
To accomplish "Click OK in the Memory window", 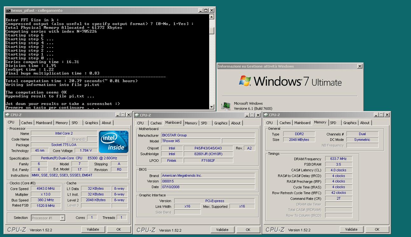I will pyautogui.click(x=377, y=229).
